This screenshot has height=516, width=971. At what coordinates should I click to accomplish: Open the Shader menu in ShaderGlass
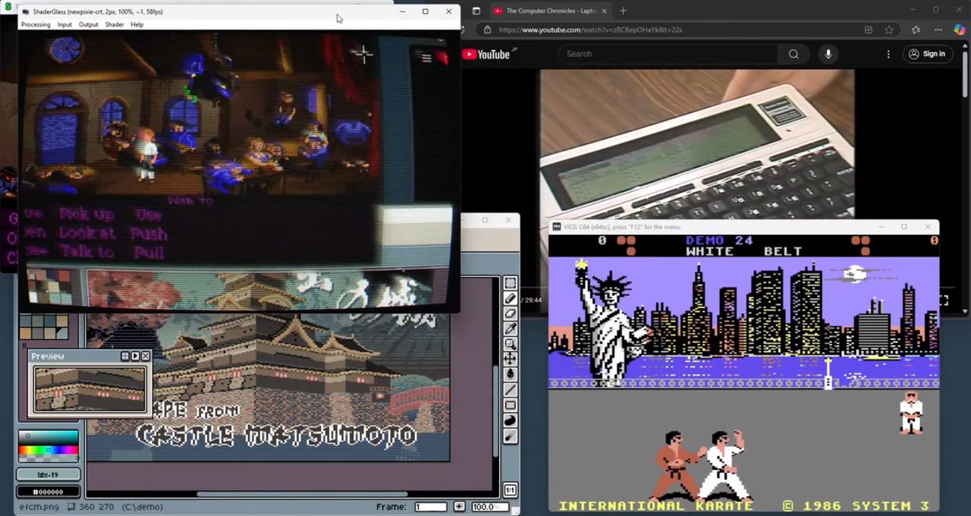coord(115,24)
